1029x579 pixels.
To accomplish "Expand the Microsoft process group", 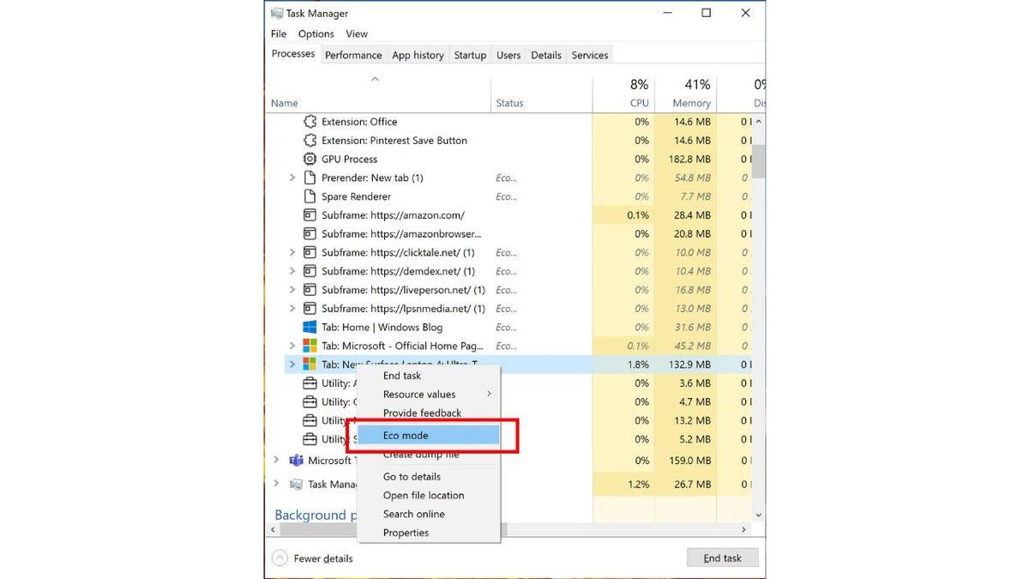I will point(276,460).
